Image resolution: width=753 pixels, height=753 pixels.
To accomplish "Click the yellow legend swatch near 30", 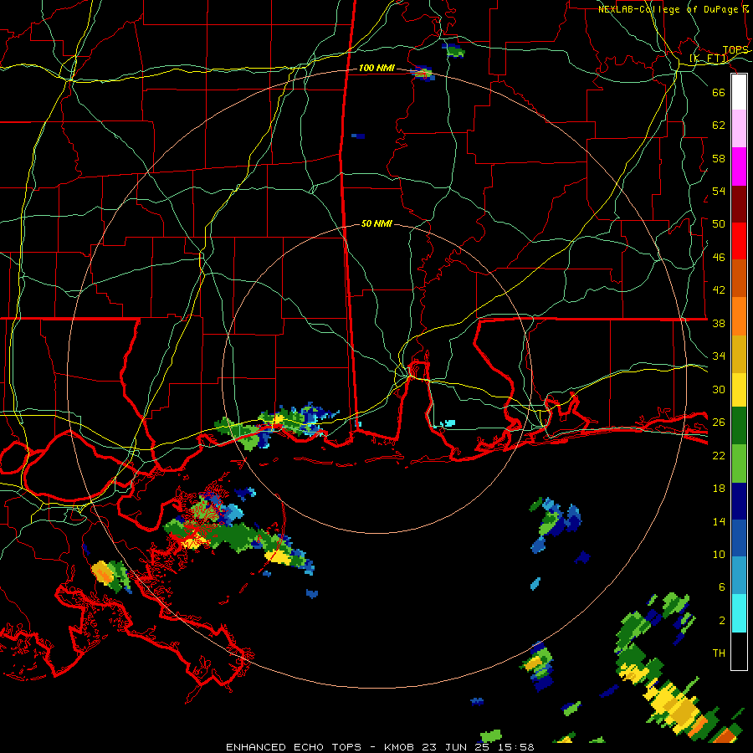I will [x=739, y=389].
